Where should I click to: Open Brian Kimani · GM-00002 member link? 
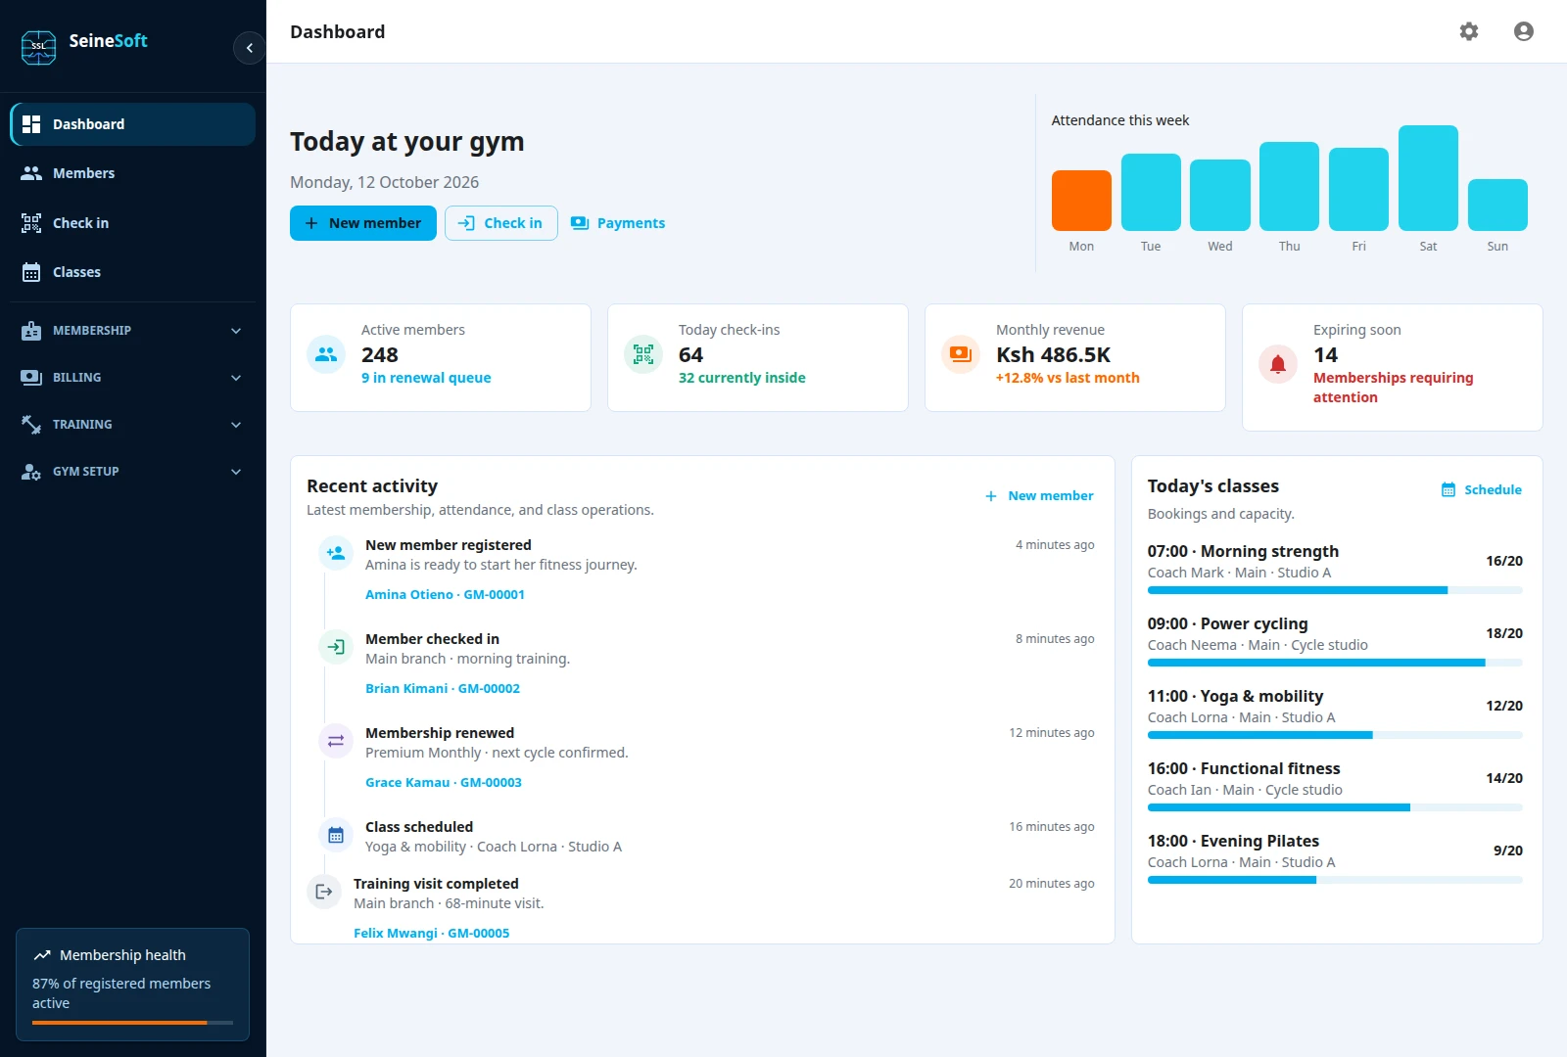[x=443, y=688]
